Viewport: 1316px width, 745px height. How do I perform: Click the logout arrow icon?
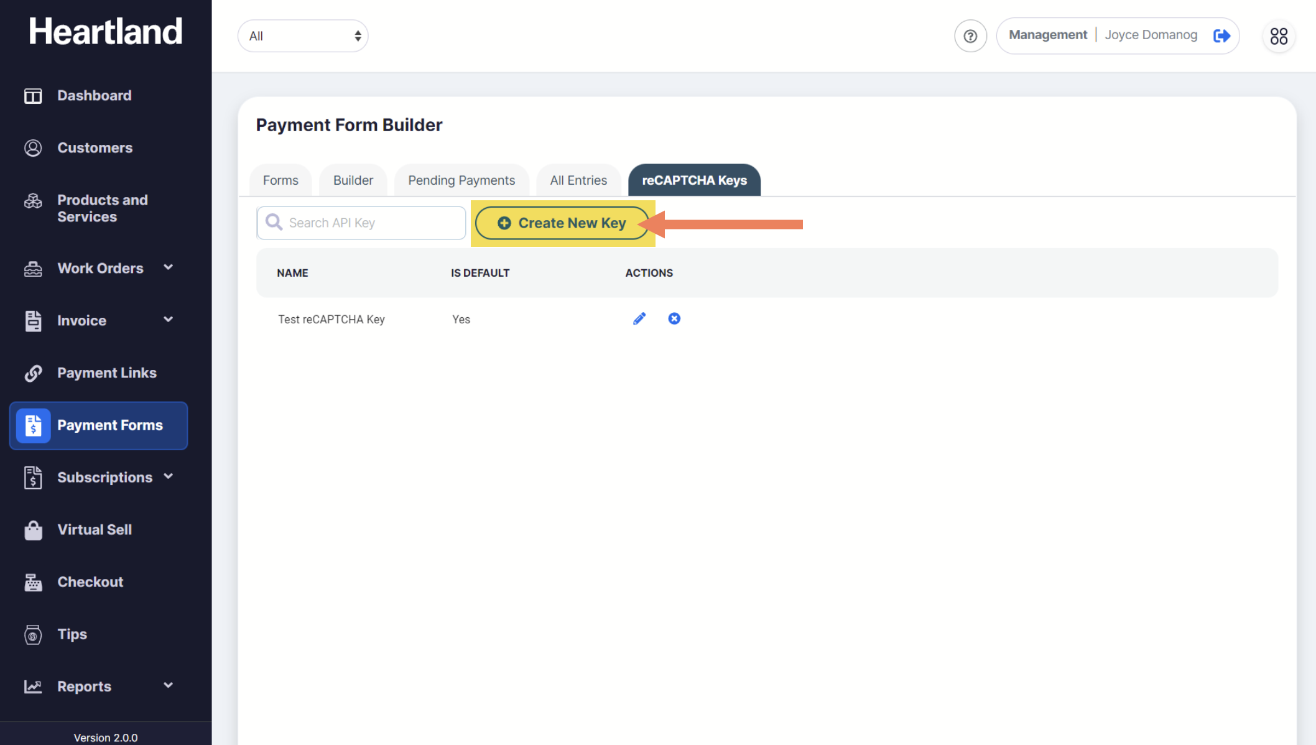point(1221,36)
